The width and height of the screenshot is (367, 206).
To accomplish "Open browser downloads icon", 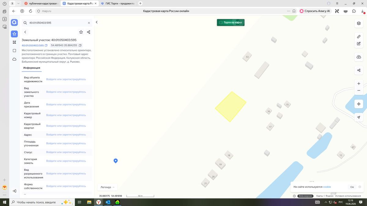I will [362, 11].
